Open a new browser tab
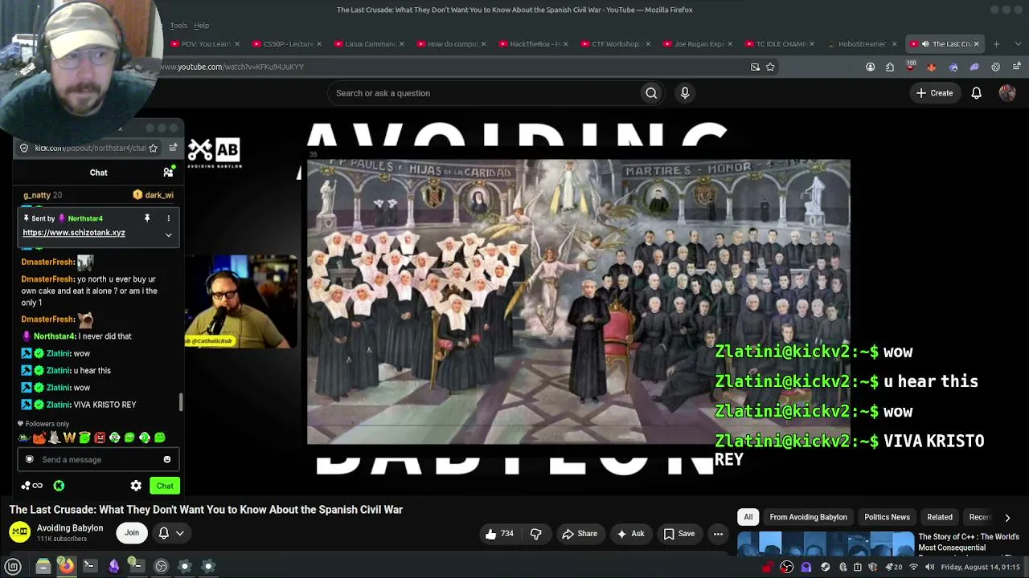Image resolution: width=1029 pixels, height=578 pixels. click(996, 44)
